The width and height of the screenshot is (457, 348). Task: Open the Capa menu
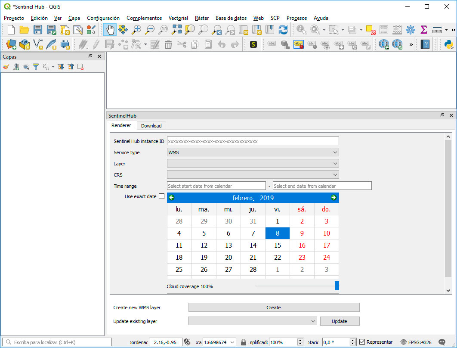[74, 18]
